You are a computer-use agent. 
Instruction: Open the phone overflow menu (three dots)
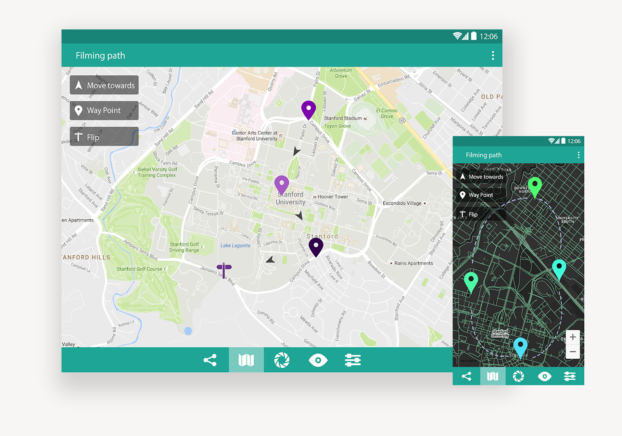pos(578,155)
